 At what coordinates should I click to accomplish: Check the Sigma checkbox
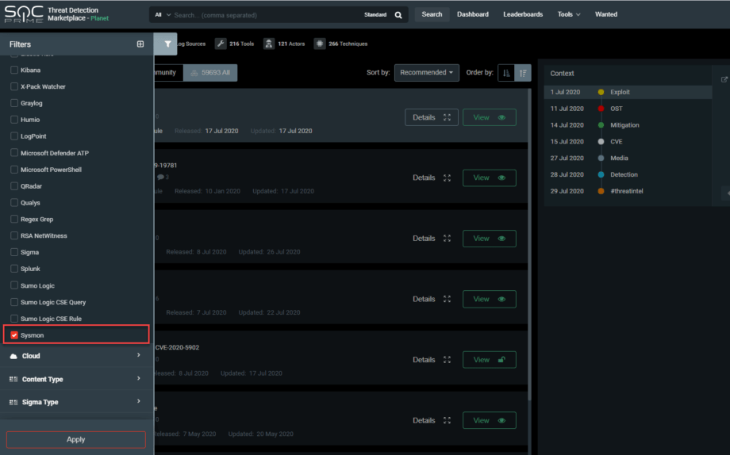click(14, 252)
